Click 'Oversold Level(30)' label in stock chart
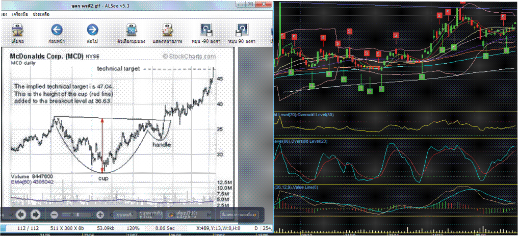 pos(316,115)
